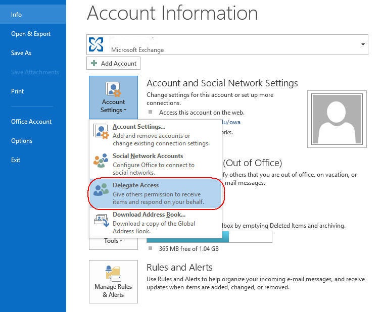This screenshot has height=312, width=384.
Task: Click the Account Settings... menu item icon
Action: (101, 131)
